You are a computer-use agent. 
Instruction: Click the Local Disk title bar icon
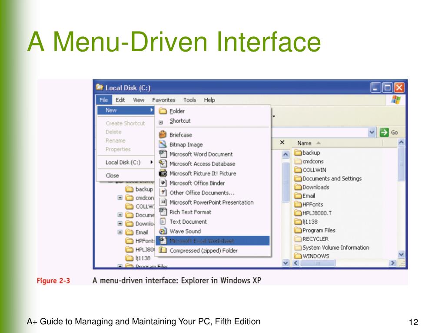(x=100, y=87)
